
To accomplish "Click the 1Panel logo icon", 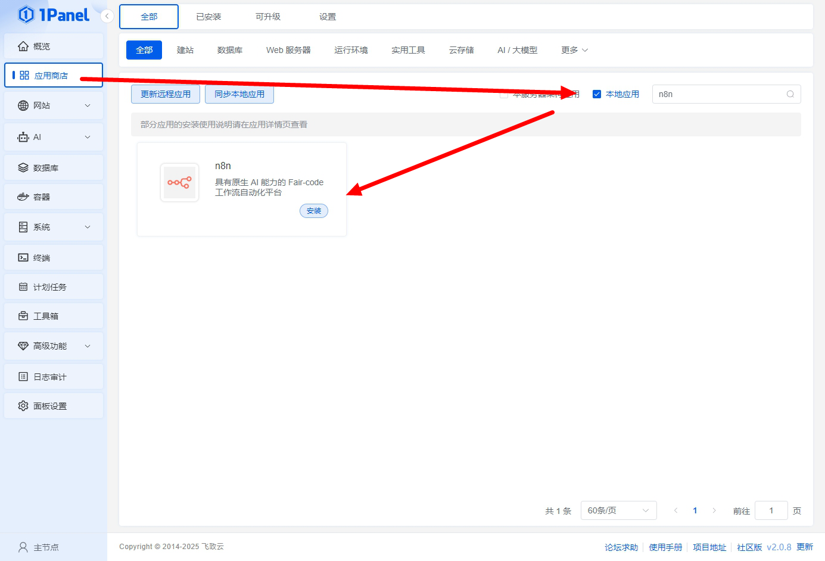I will point(26,14).
